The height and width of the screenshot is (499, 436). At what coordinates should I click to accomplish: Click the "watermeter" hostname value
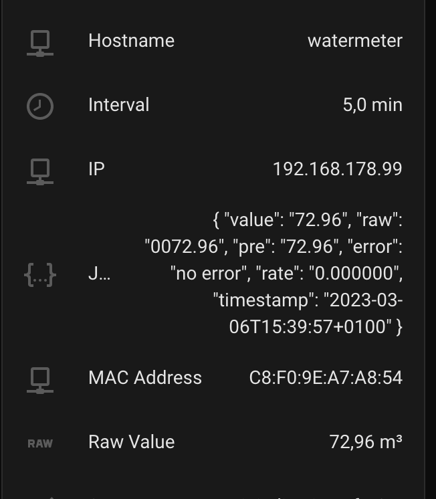[x=354, y=41]
